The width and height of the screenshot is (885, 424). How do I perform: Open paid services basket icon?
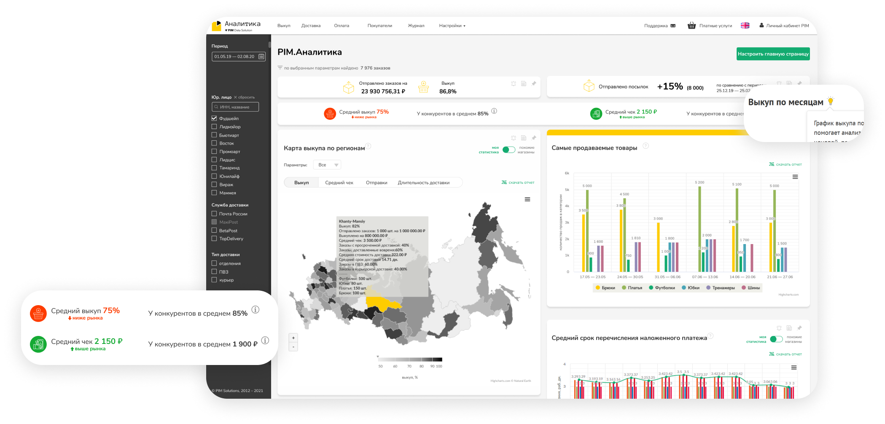pos(691,26)
